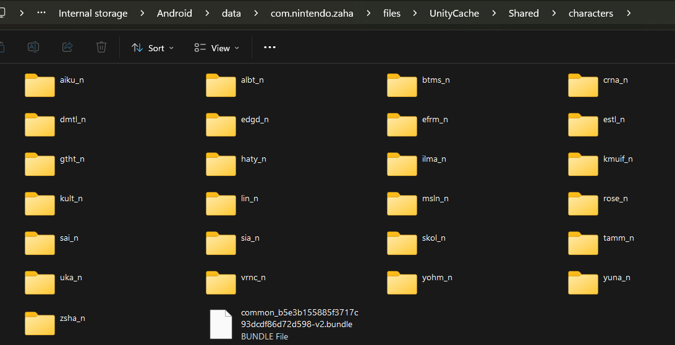Select the dmtl_n folder icon
This screenshot has width=675, height=345.
[40, 125]
